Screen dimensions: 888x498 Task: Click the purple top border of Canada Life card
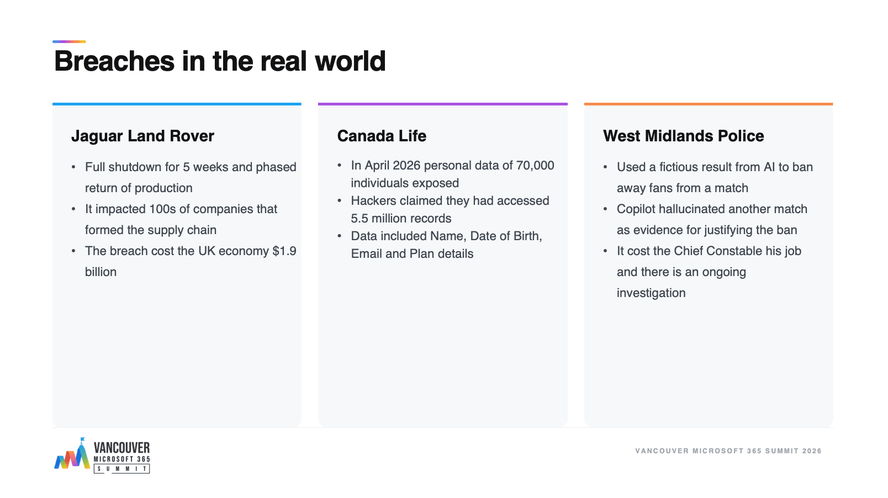(x=443, y=104)
